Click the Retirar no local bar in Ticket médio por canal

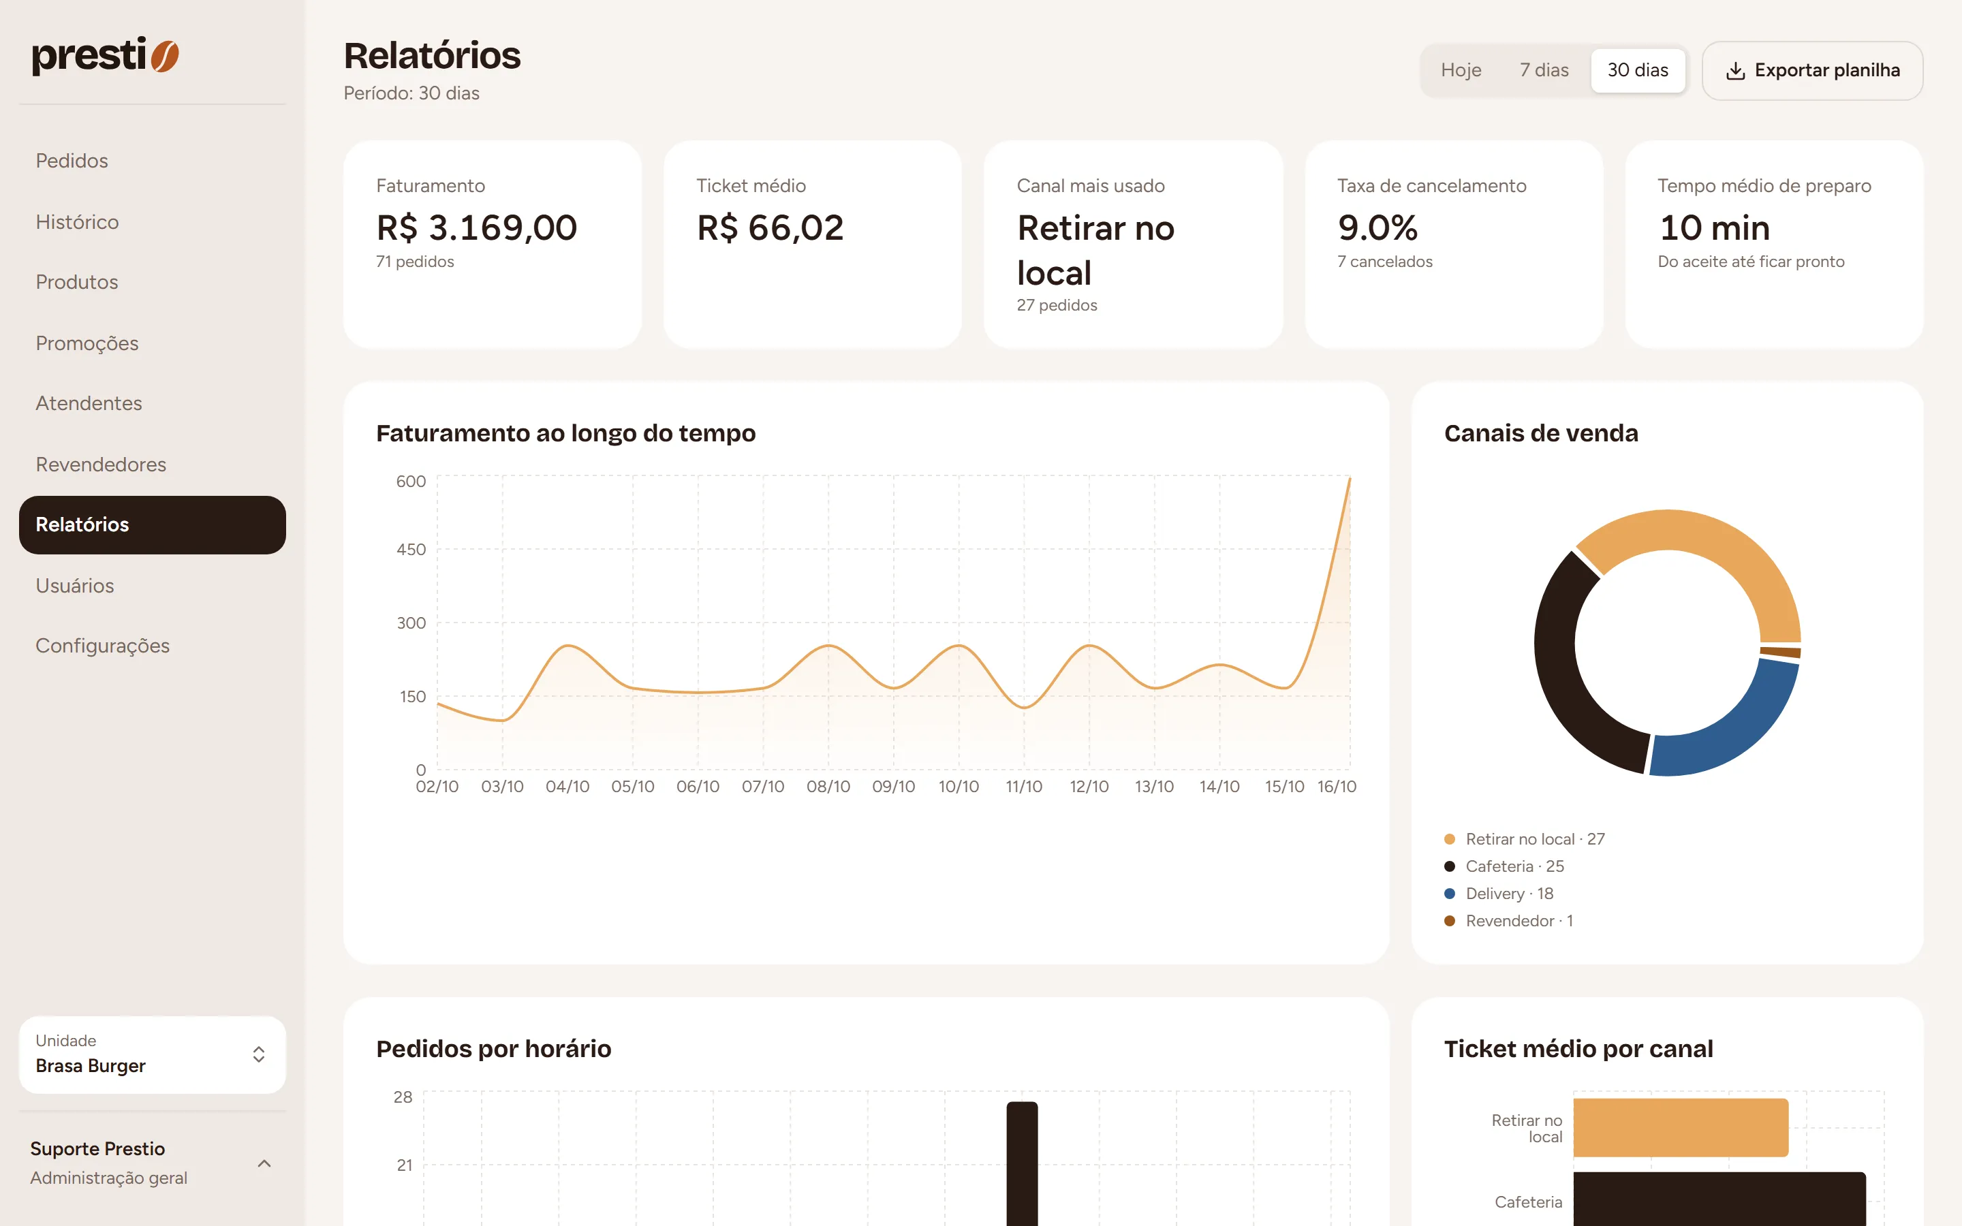[x=1680, y=1128]
